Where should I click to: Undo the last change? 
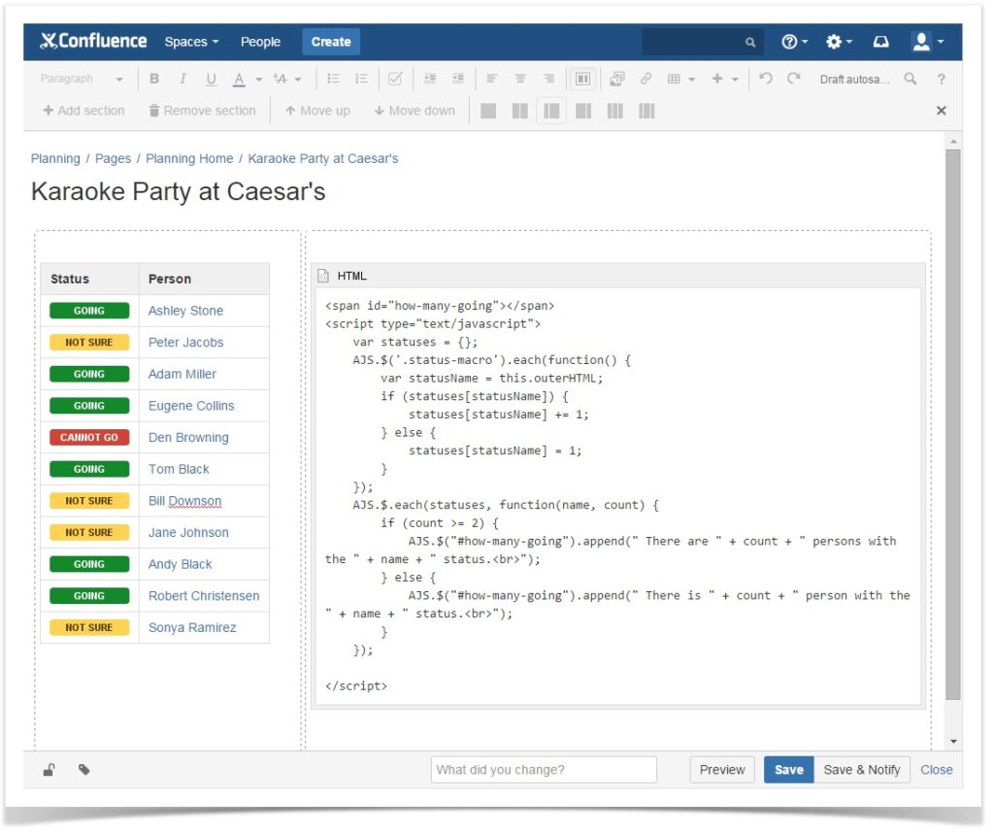click(766, 79)
